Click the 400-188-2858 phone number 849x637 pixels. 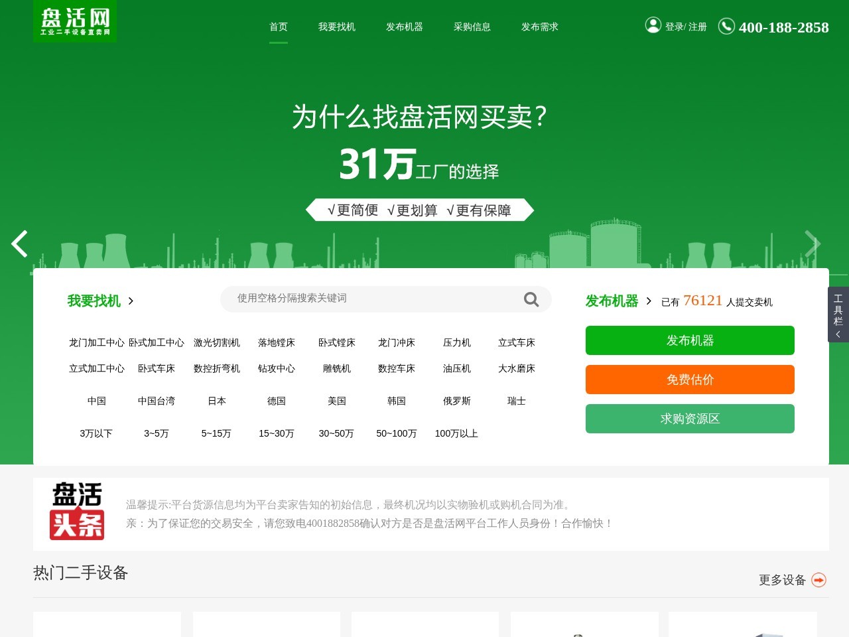pyautogui.click(x=784, y=27)
